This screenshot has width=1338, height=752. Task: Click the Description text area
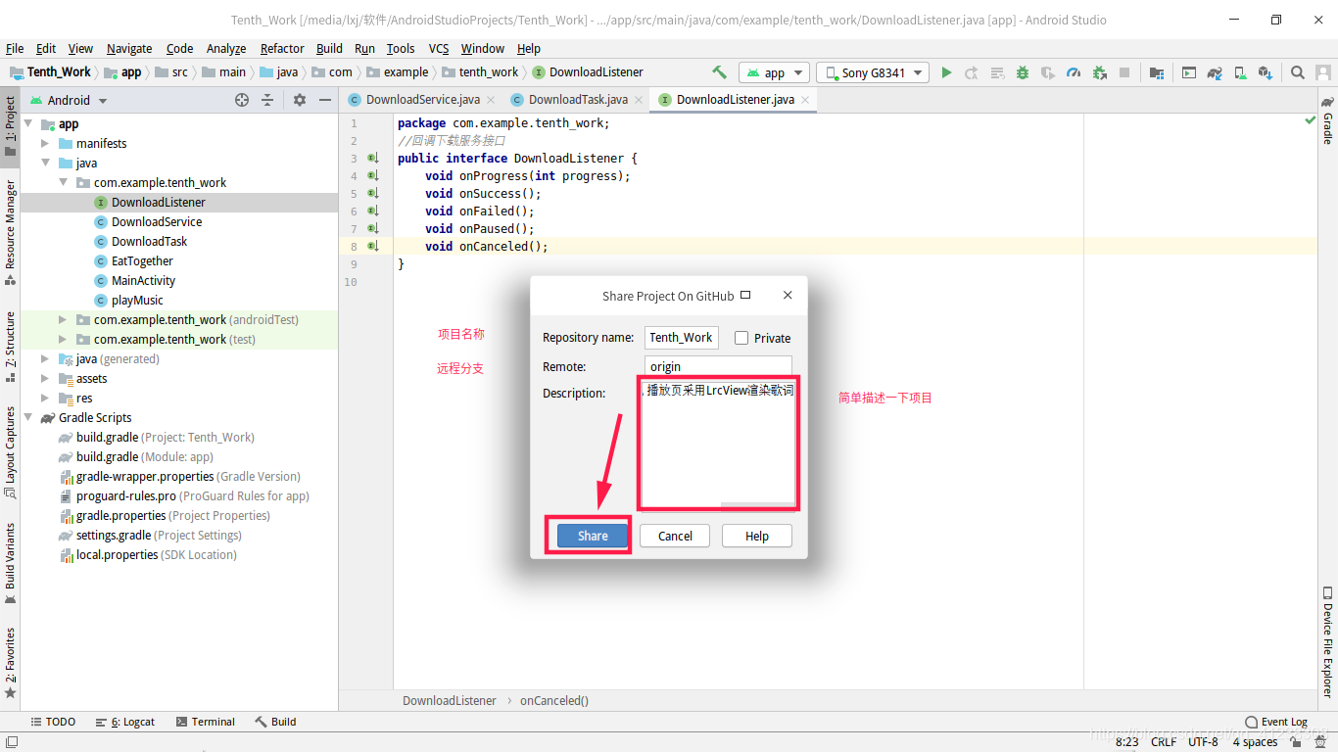pos(718,443)
